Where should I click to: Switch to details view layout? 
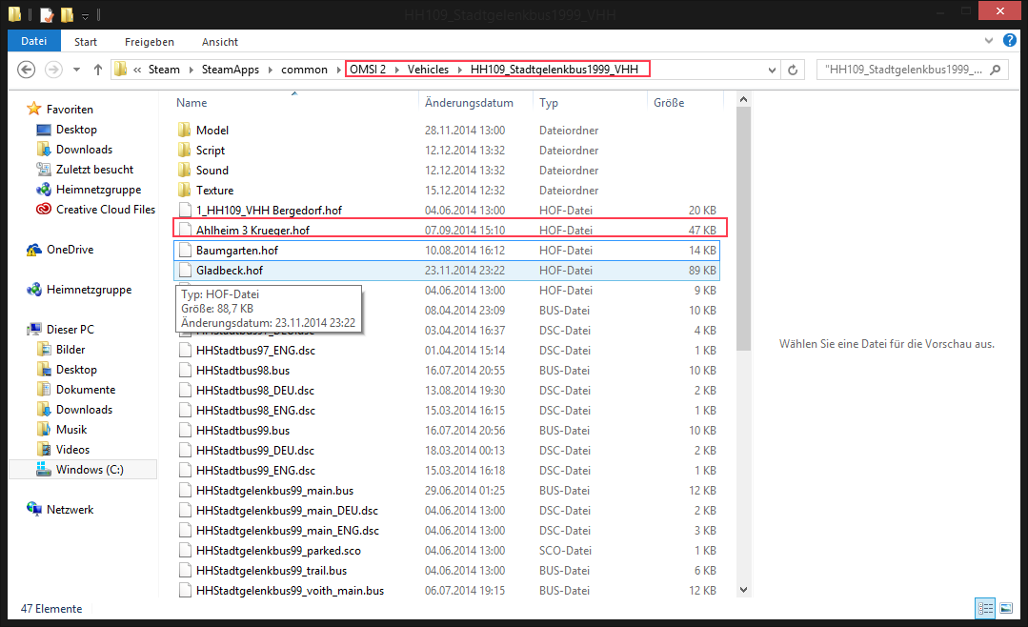click(985, 608)
